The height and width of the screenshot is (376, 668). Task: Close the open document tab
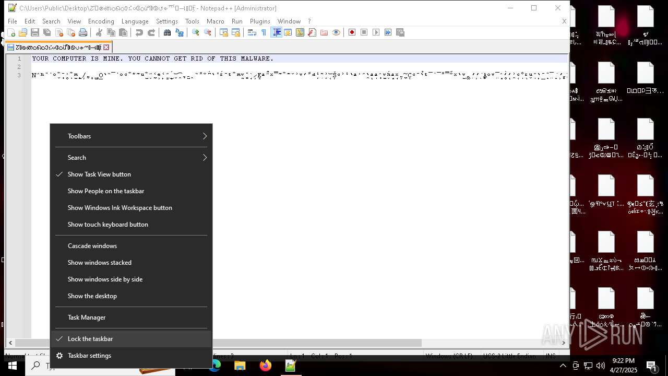pos(106,47)
